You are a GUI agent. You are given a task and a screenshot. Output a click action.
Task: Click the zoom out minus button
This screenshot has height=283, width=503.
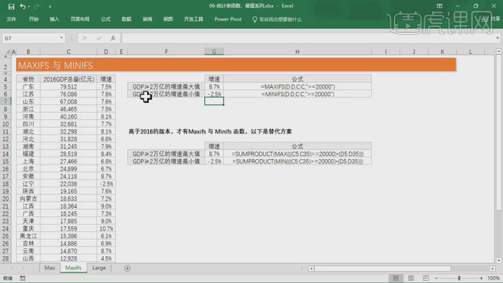pos(436,278)
